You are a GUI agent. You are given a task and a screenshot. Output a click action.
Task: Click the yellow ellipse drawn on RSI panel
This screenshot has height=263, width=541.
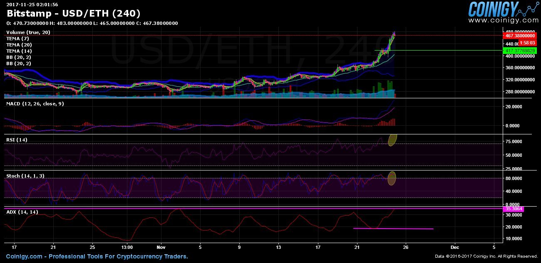pyautogui.click(x=392, y=140)
